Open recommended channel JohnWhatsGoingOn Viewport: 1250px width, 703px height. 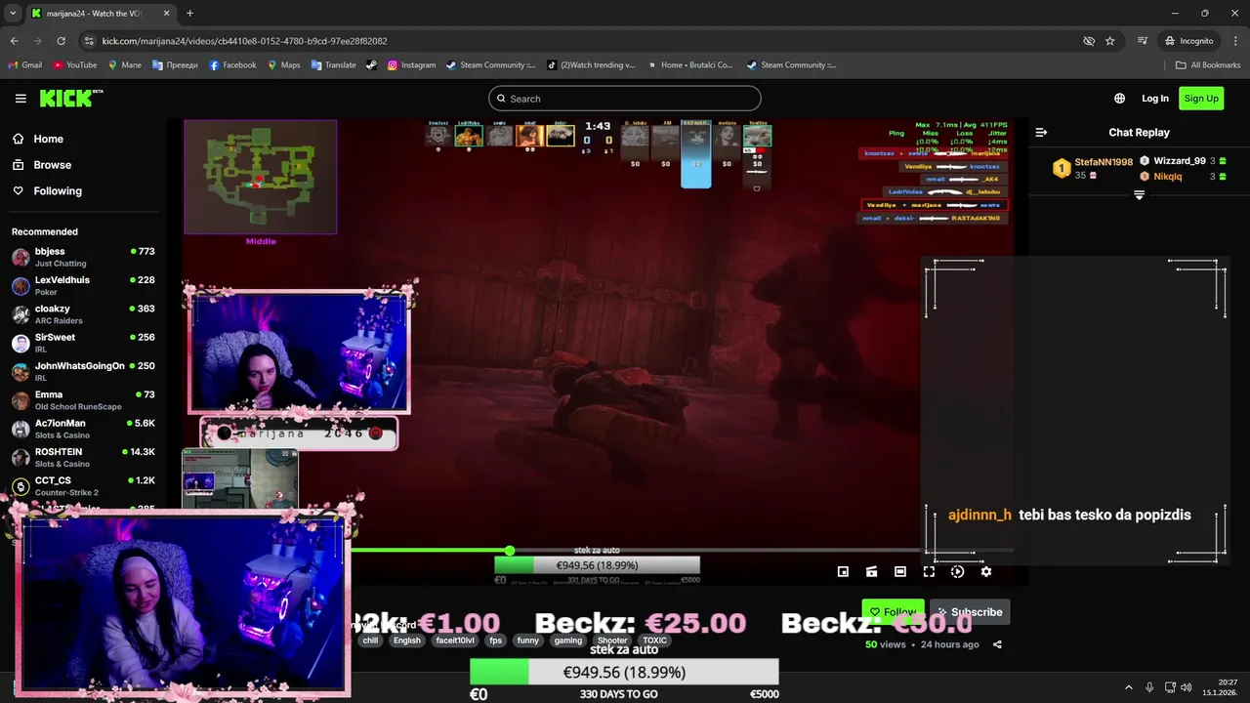pyautogui.click(x=83, y=371)
